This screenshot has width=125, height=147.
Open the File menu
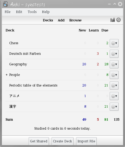point(8,12)
